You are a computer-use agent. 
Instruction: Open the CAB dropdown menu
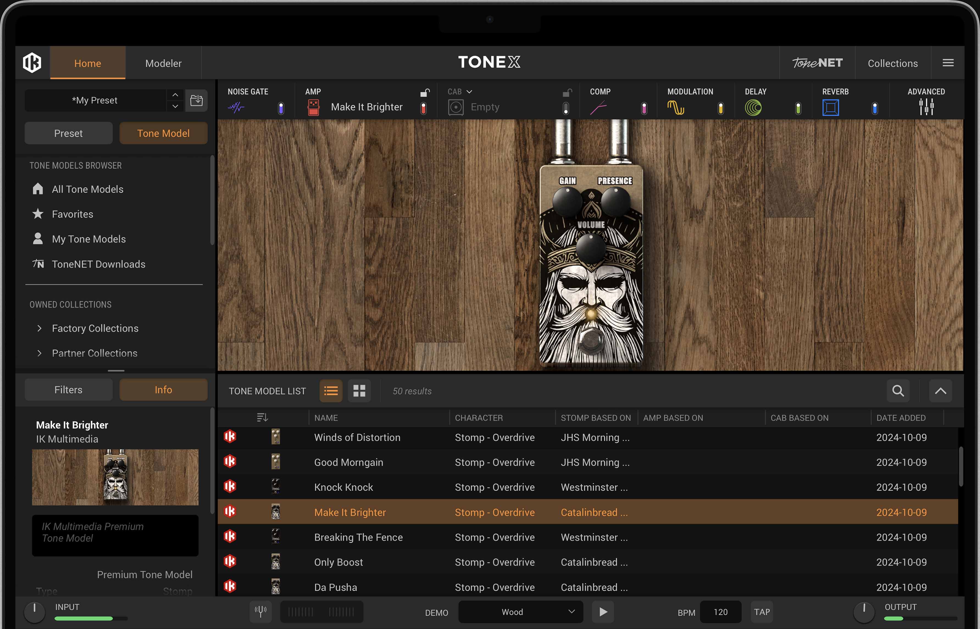pos(468,91)
